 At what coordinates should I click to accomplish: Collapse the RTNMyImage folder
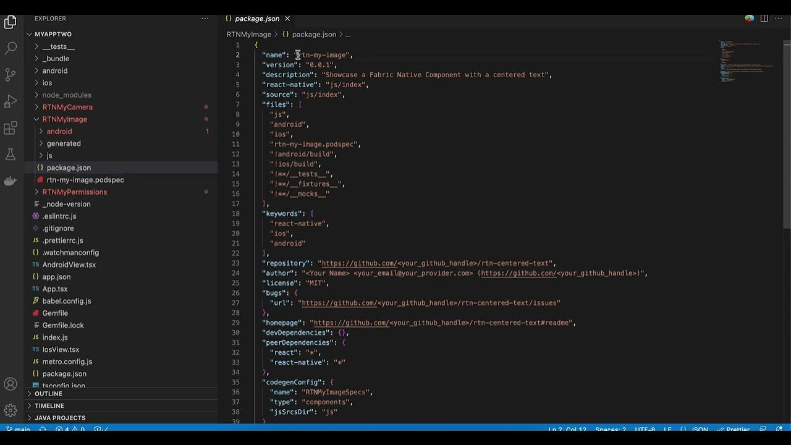[64, 119]
